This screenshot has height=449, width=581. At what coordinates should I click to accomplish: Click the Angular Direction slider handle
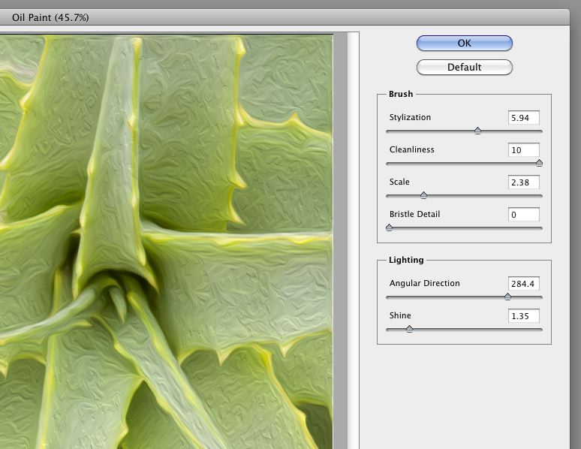(507, 297)
